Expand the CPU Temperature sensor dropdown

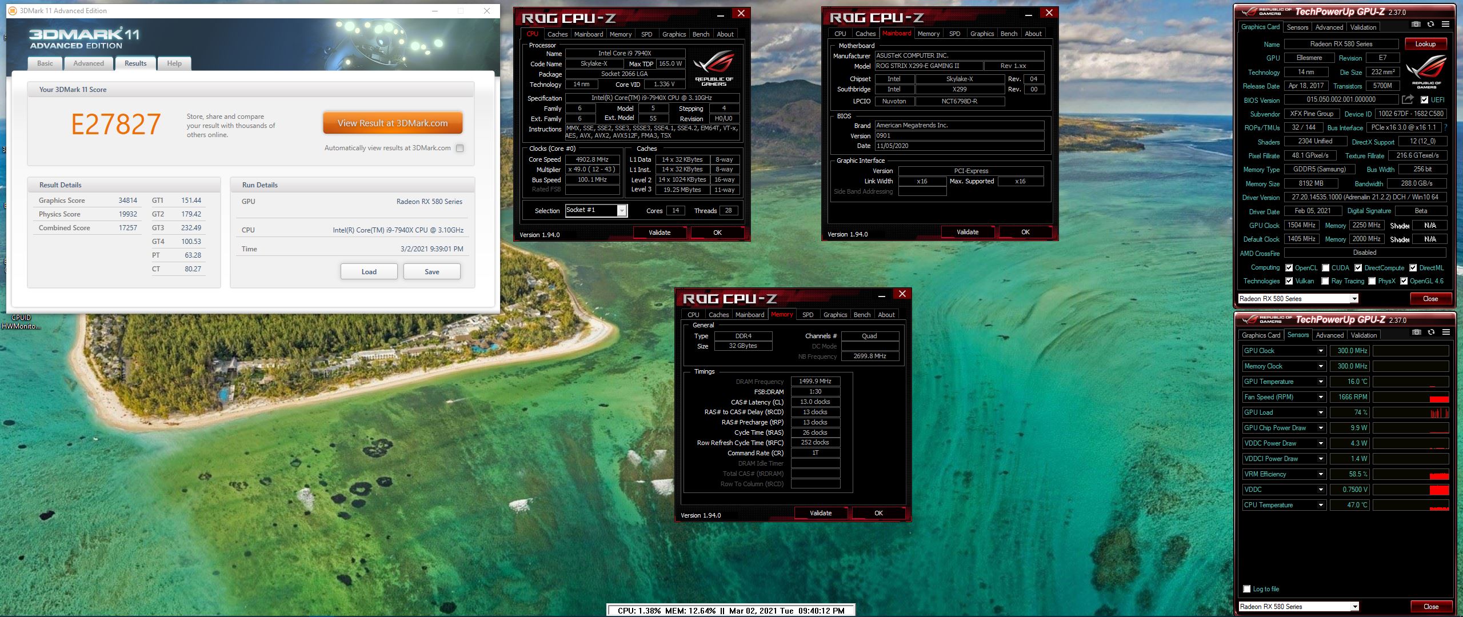pyautogui.click(x=1321, y=505)
